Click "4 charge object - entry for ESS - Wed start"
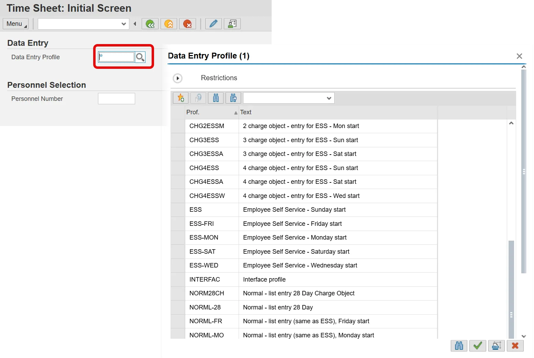 (x=301, y=196)
